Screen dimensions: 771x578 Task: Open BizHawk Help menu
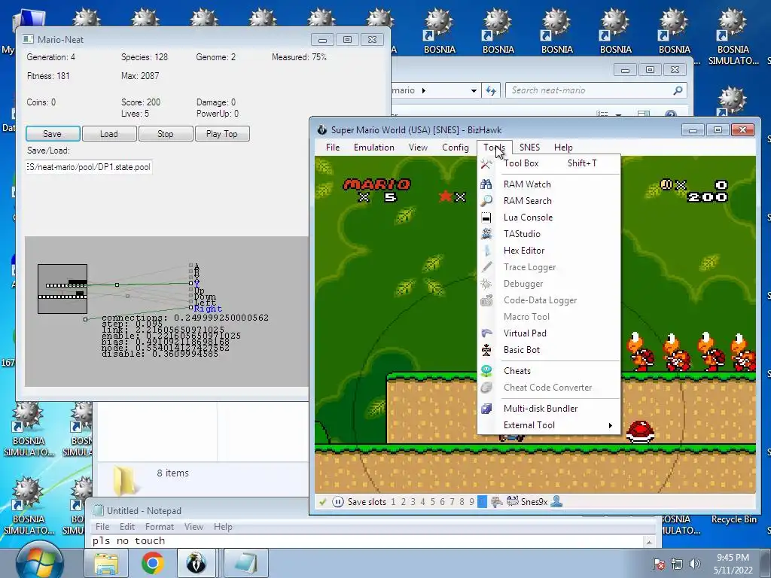pos(563,148)
